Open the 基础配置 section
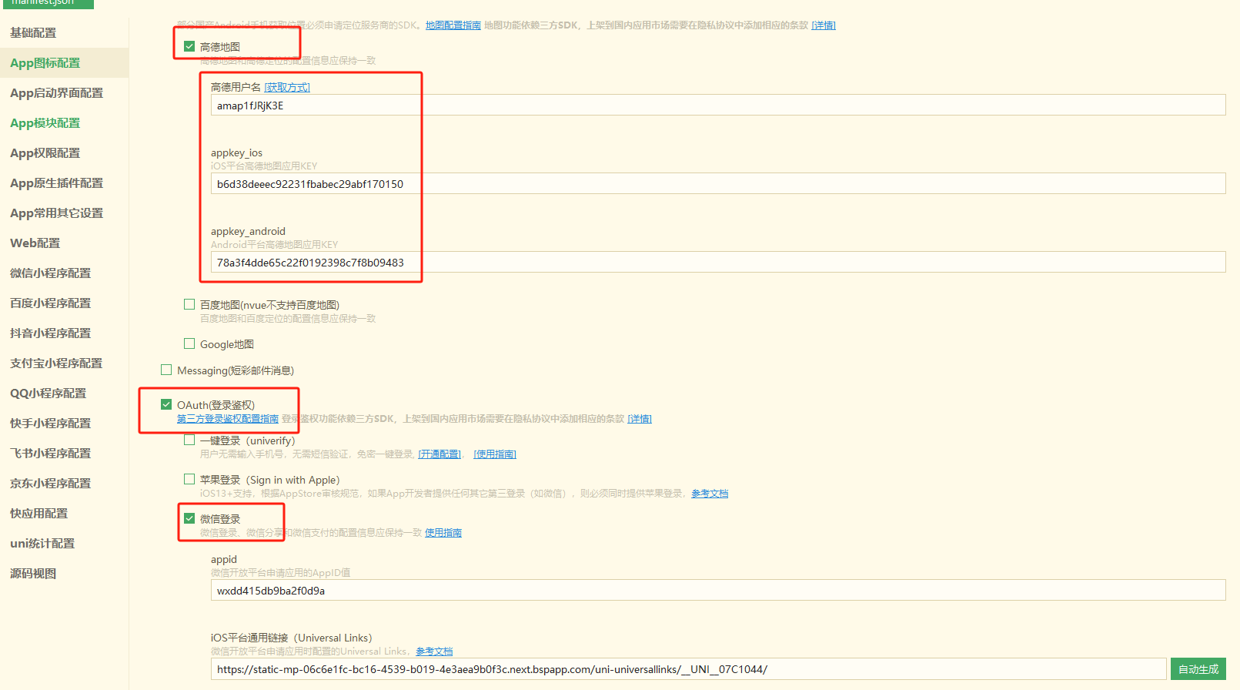The image size is (1240, 690). point(33,32)
